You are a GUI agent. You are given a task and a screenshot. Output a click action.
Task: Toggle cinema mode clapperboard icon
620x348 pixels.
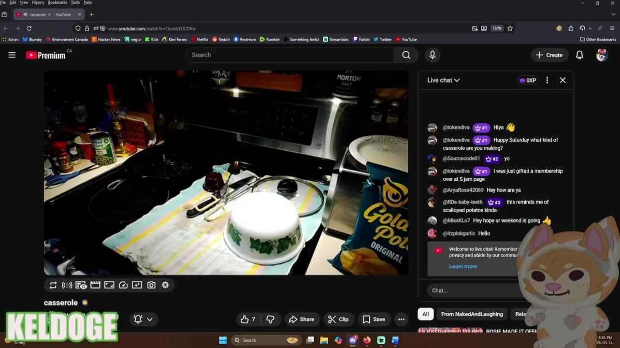pos(95,285)
